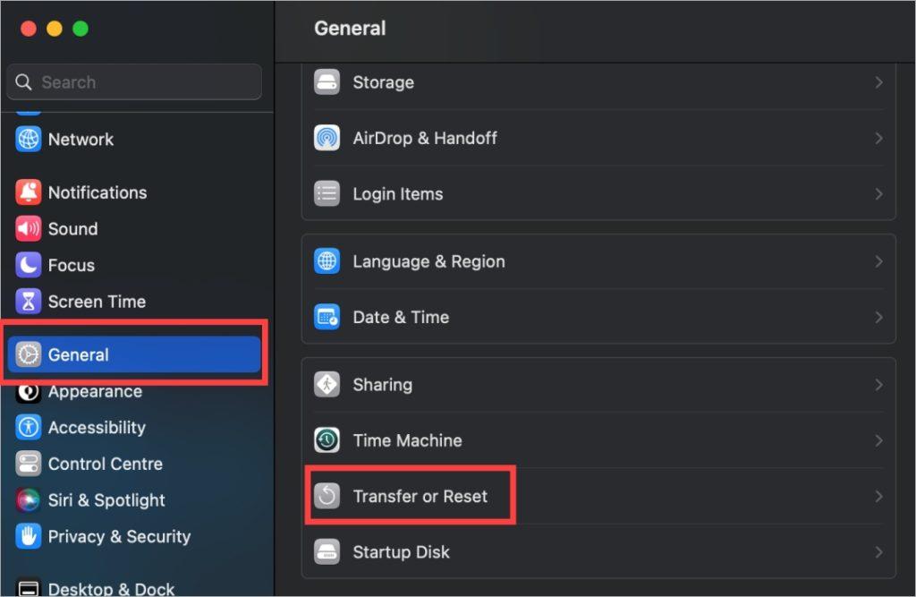Focus the Search field in sidebar
The width and height of the screenshot is (916, 597).
pos(134,81)
